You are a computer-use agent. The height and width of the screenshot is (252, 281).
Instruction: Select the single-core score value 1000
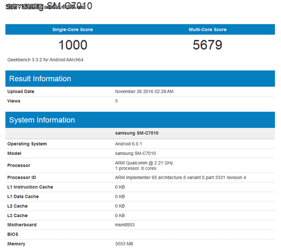click(x=73, y=45)
